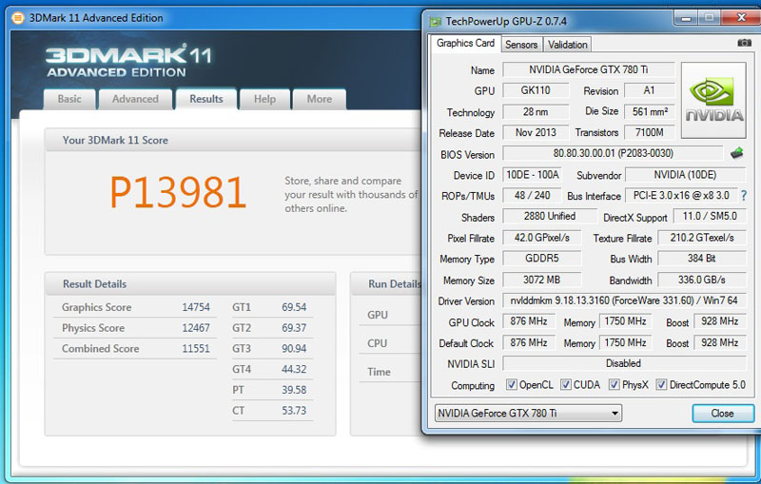The image size is (761, 484).
Task: Go to the Help tab
Action: click(x=264, y=99)
